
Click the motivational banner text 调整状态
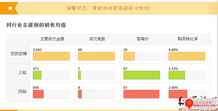coord(75,8)
